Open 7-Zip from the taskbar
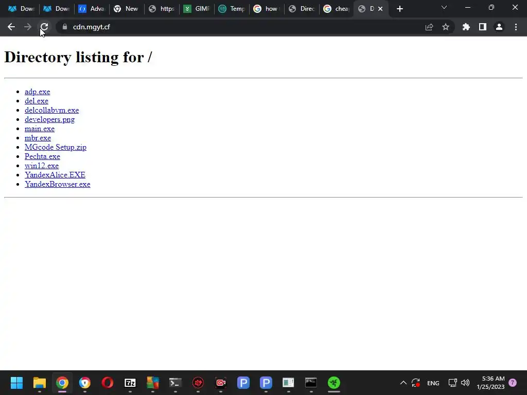Viewport: 527px width, 395px height. coord(130,383)
